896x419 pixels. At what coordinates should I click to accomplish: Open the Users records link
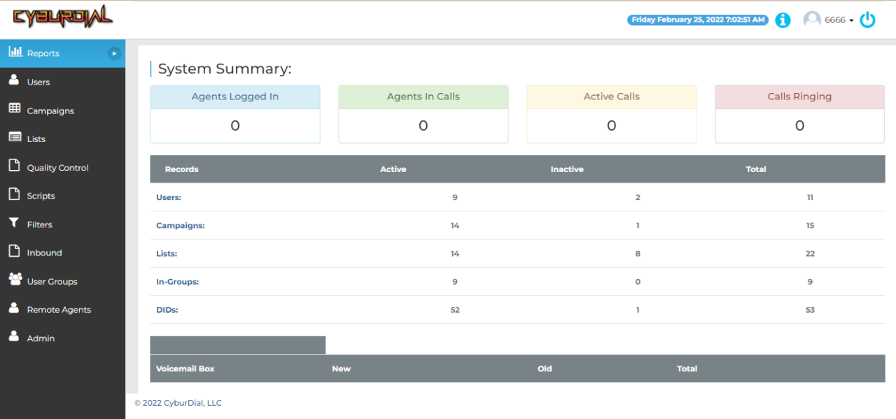point(168,197)
